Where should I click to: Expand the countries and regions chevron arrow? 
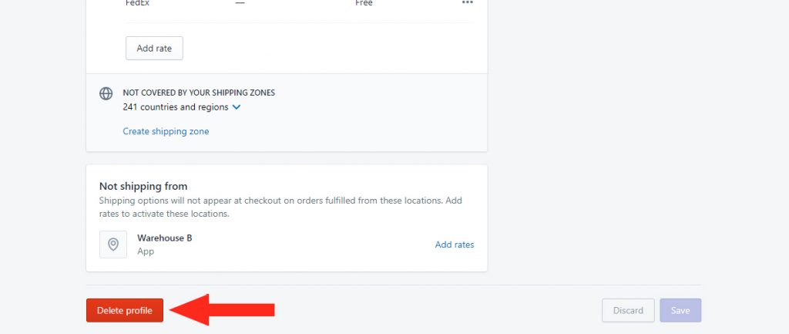click(237, 107)
